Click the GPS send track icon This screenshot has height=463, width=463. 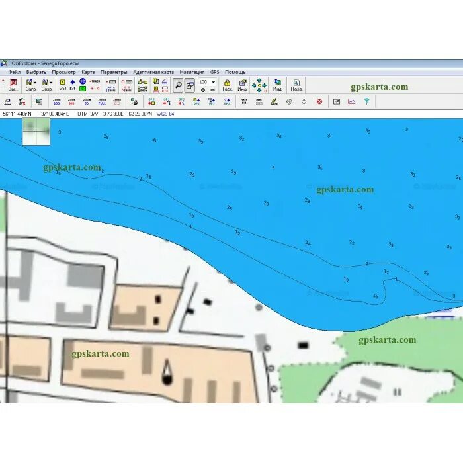(x=182, y=102)
